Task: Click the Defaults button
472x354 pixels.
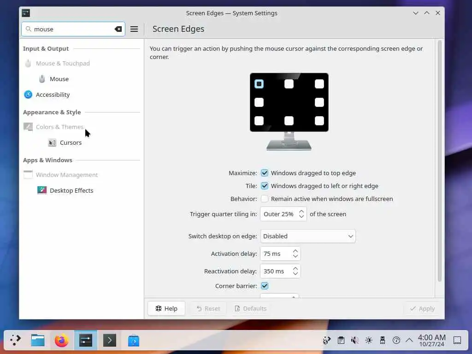Action: (x=250, y=308)
